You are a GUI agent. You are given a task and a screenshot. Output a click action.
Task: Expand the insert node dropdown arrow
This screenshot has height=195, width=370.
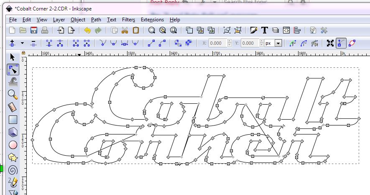[22, 43]
